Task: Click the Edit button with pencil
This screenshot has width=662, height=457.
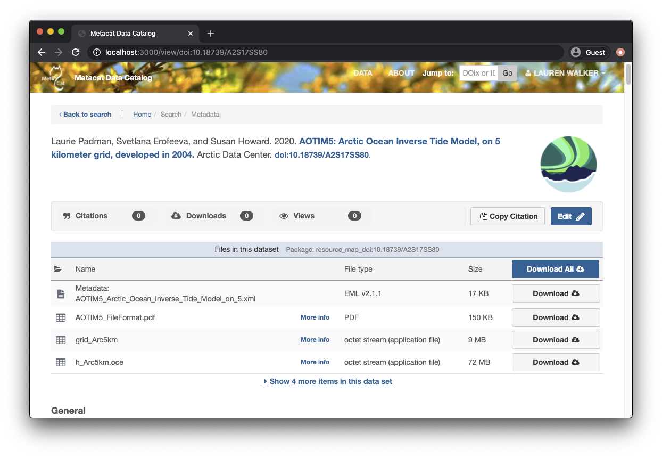Action: tap(570, 216)
